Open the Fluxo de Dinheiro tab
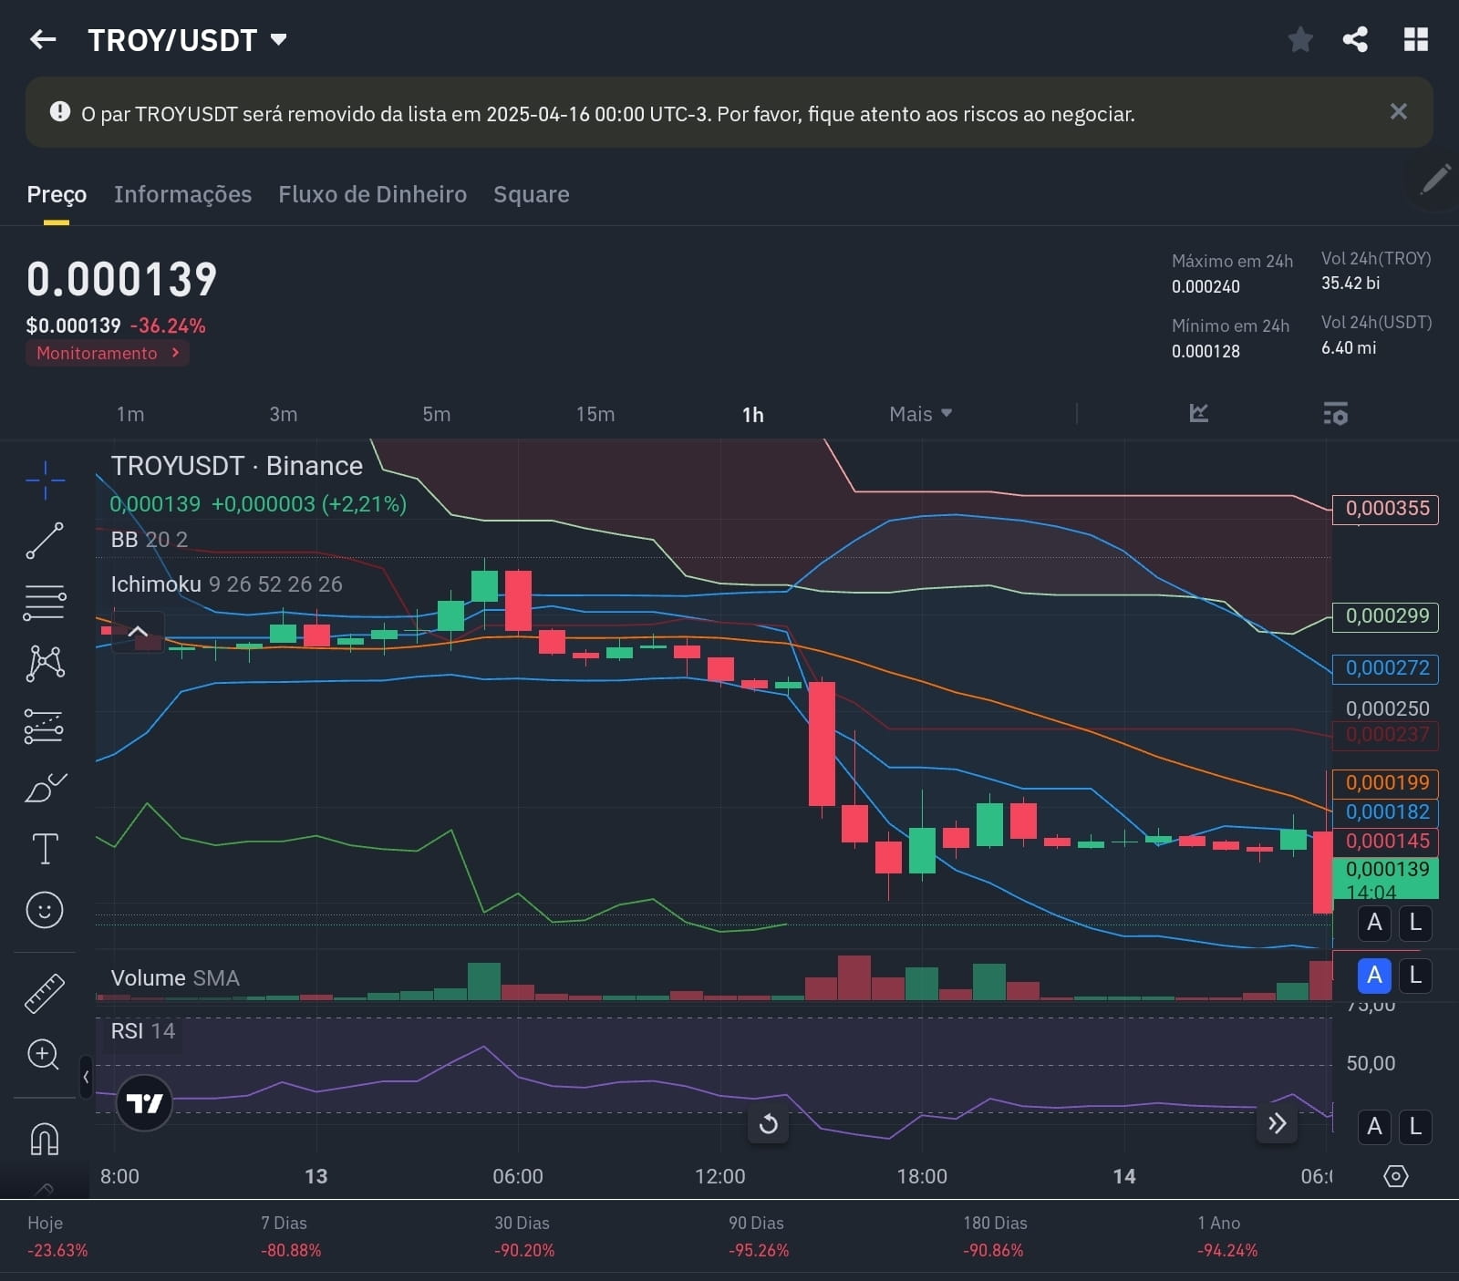Image resolution: width=1459 pixels, height=1281 pixels. click(x=372, y=194)
